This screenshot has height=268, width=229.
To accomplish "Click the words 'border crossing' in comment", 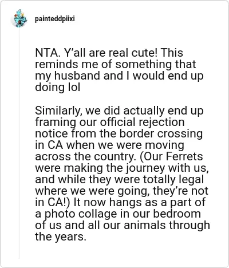I will tap(161, 133).
